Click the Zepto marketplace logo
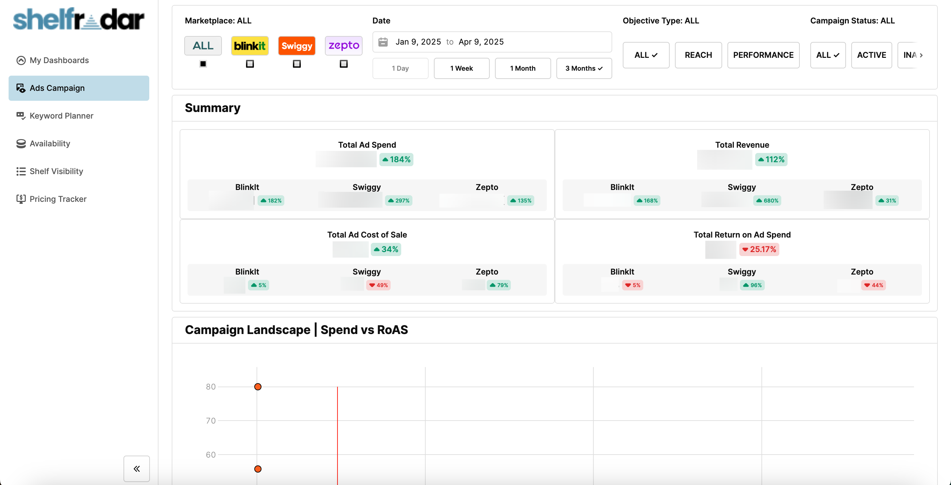This screenshot has height=485, width=951. coord(343,46)
